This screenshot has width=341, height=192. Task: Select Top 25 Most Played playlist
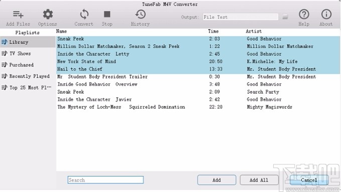click(x=28, y=87)
